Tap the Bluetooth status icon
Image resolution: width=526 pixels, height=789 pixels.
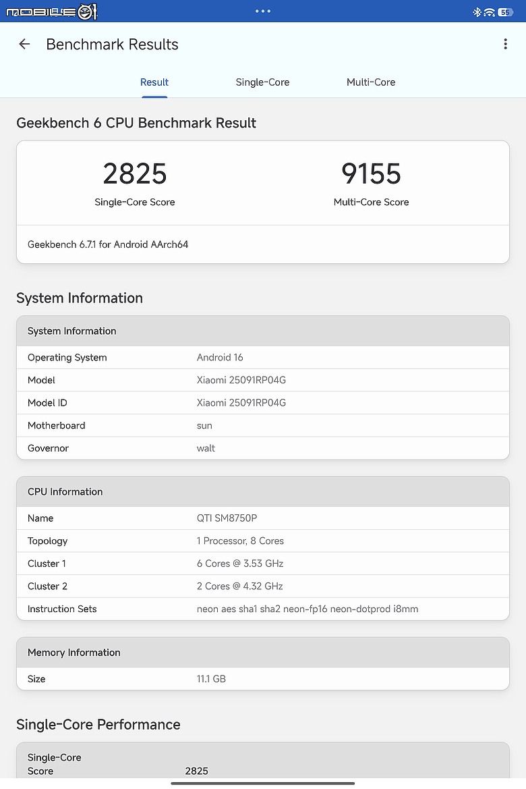(477, 12)
